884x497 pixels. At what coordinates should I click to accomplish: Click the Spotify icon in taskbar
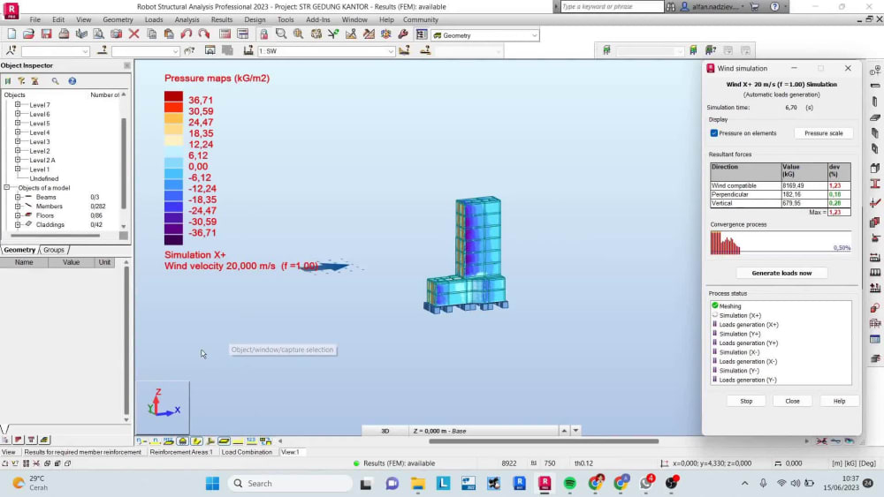569,483
